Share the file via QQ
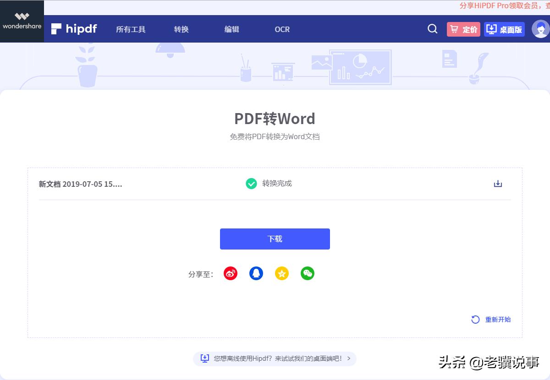550x380 pixels. coord(256,273)
